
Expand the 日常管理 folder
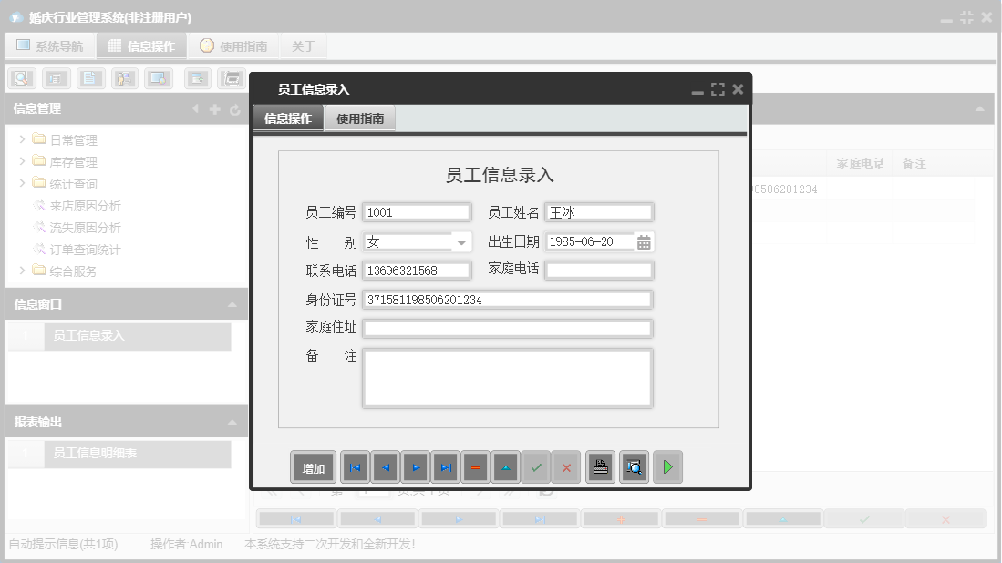(x=20, y=138)
